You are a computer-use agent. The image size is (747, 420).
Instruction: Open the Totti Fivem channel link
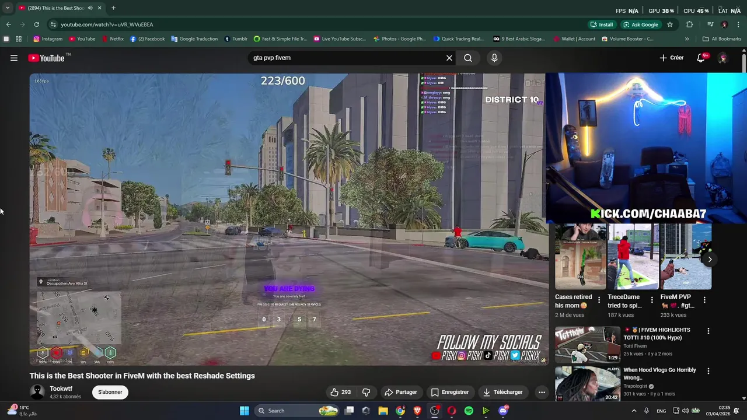(x=635, y=346)
